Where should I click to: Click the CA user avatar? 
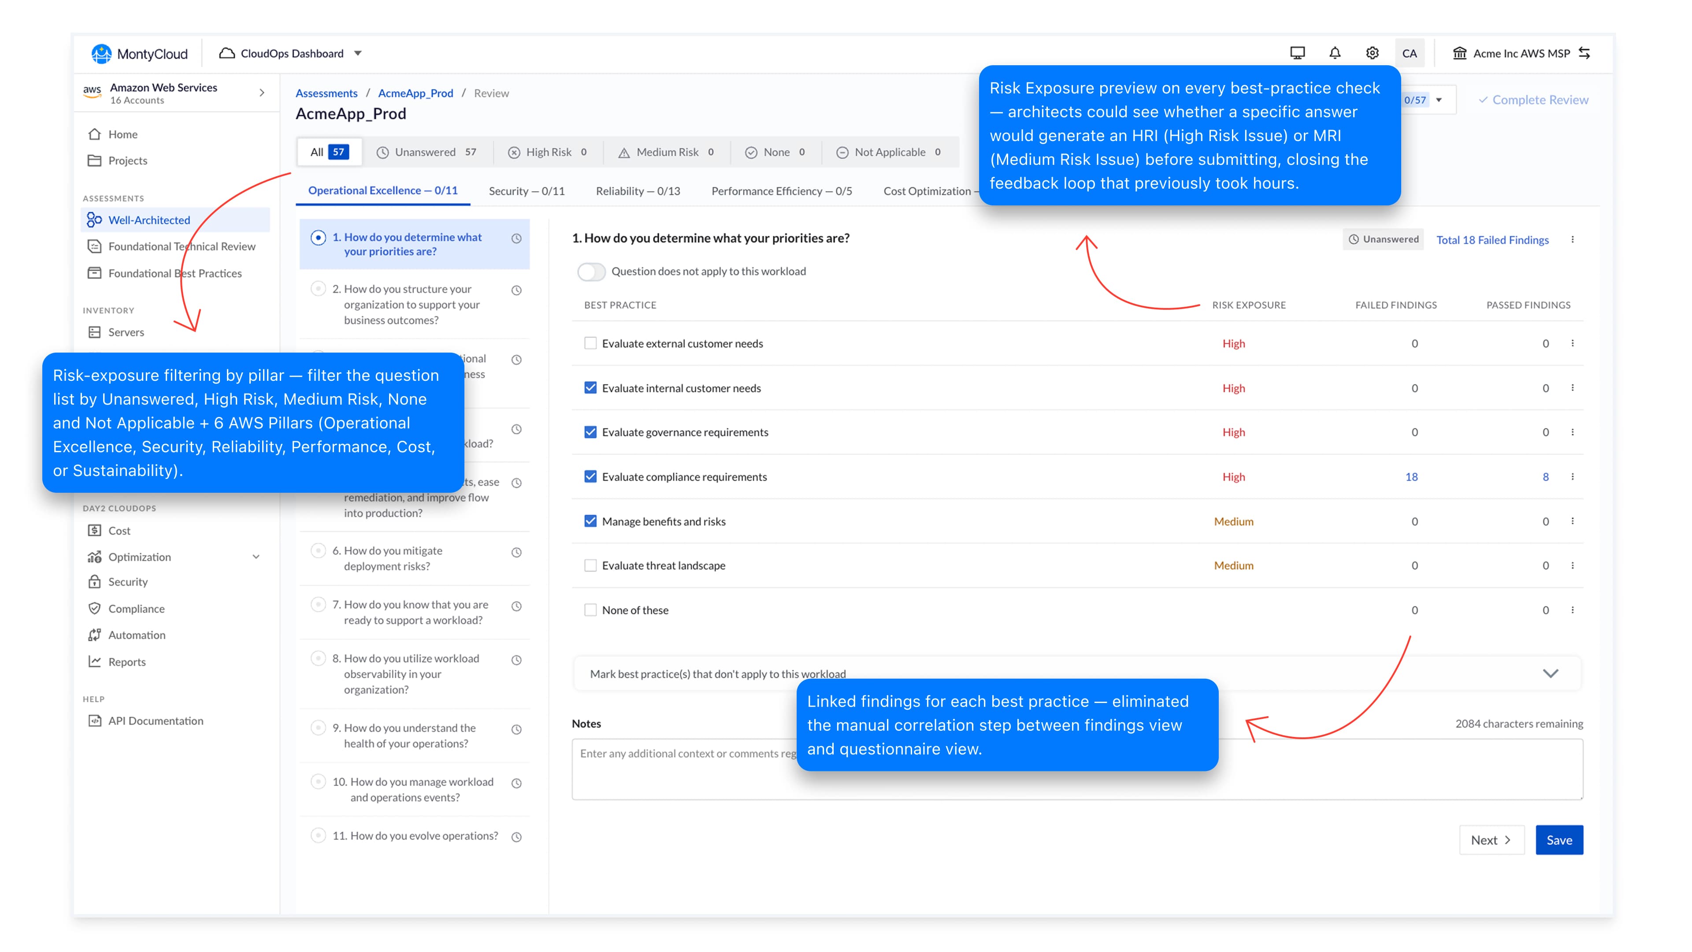(1410, 53)
